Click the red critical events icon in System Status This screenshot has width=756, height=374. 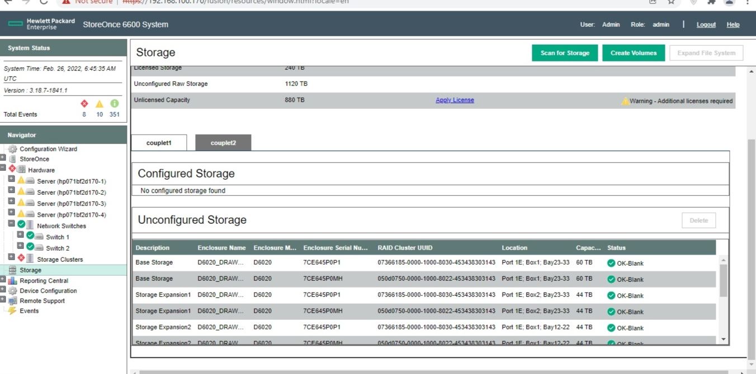click(84, 104)
